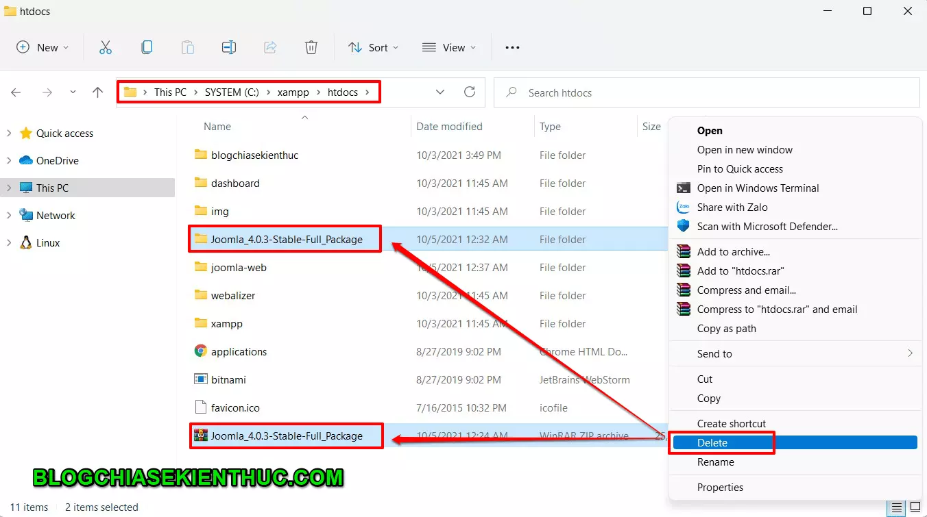Click the xampp breadcrumb in address bar

coord(293,92)
